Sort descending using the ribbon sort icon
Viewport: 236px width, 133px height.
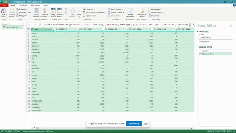tap(66, 13)
